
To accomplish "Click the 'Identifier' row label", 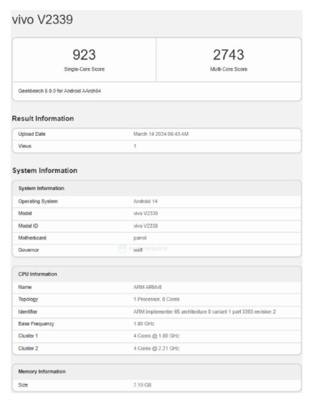I will coord(27,312).
